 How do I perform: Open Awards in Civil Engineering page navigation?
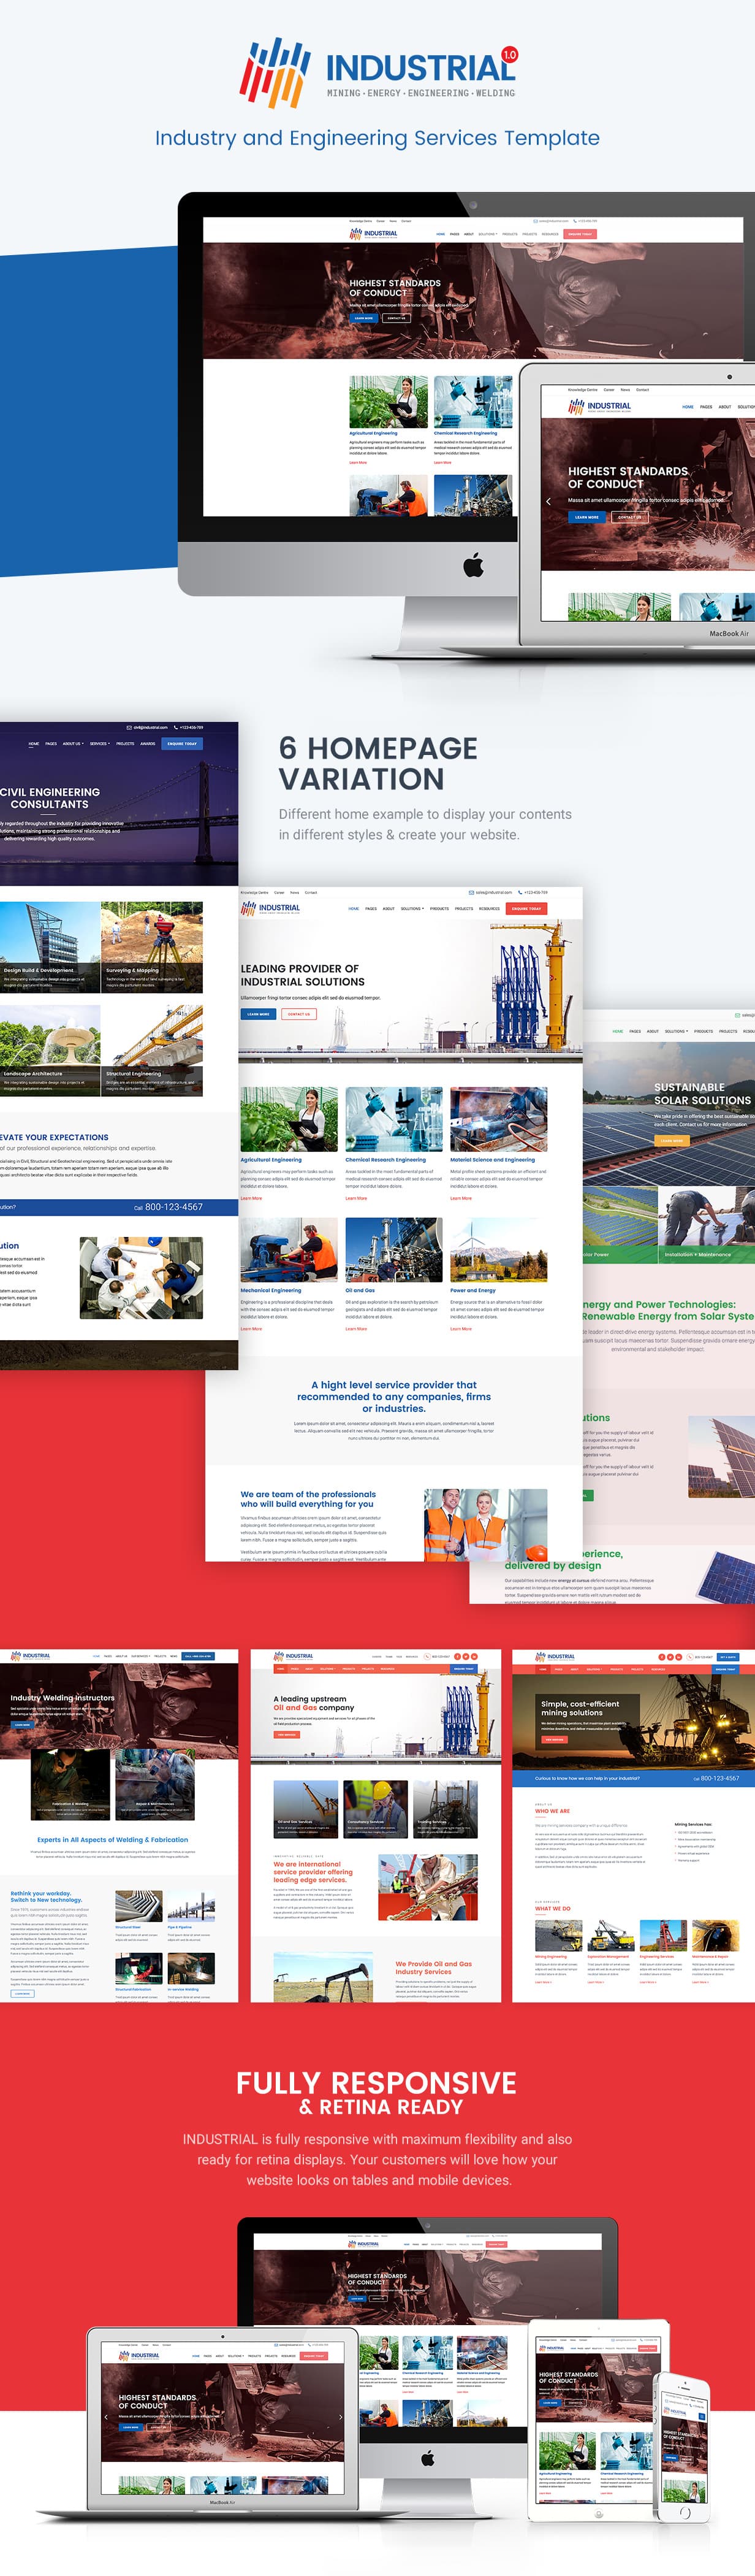148,744
